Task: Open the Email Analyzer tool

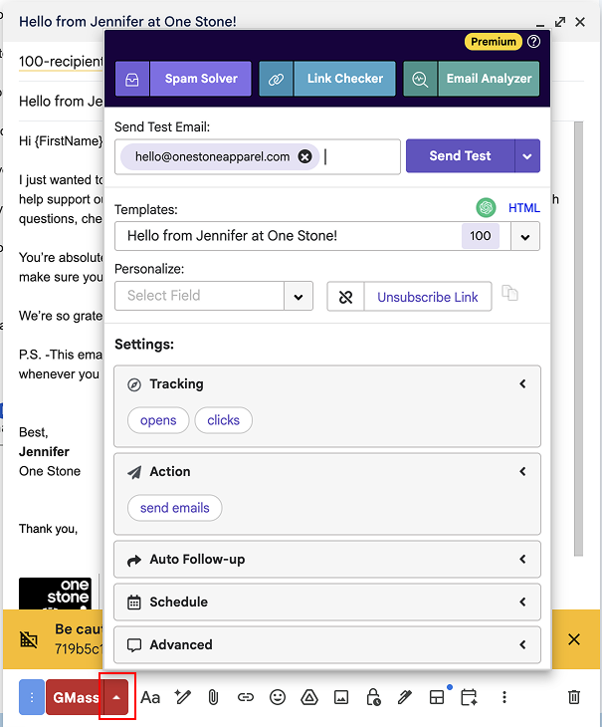Action: (x=489, y=79)
